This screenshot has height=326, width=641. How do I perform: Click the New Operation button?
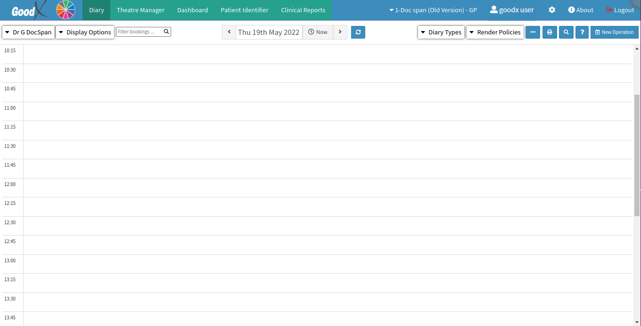pyautogui.click(x=614, y=32)
